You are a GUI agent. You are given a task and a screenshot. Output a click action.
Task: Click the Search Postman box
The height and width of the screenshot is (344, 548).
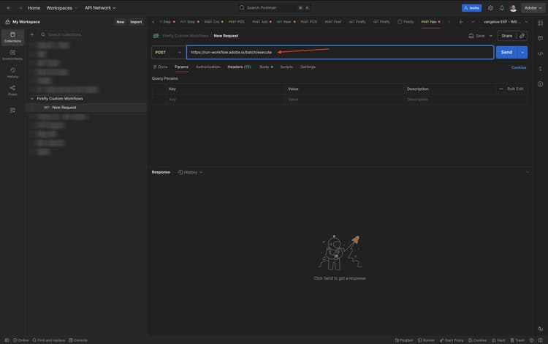274,8
